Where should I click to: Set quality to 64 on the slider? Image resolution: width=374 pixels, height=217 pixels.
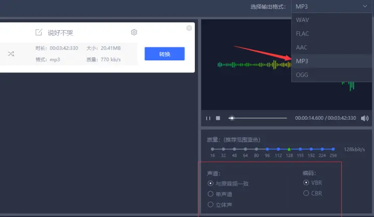(245, 149)
